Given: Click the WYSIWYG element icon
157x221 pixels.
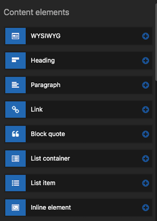Looking at the screenshot, I should tap(15, 36).
